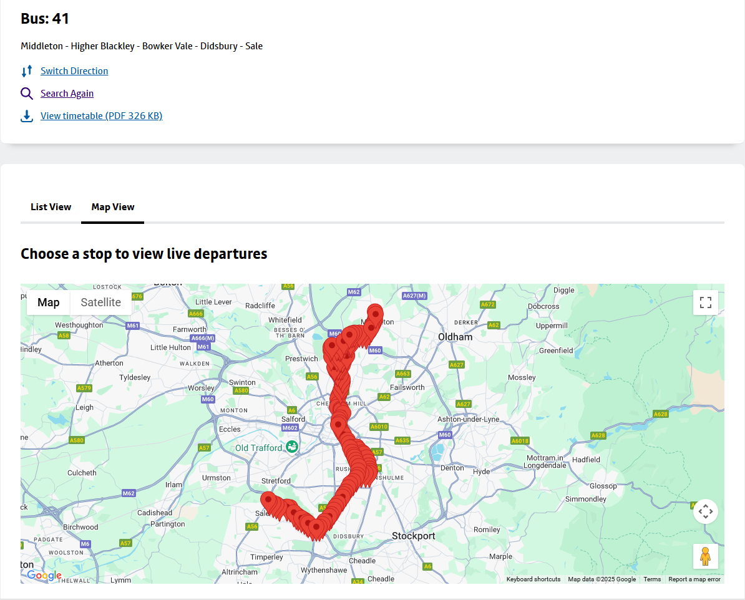Open View timetable PDF link
The width and height of the screenshot is (745, 600).
tap(101, 116)
